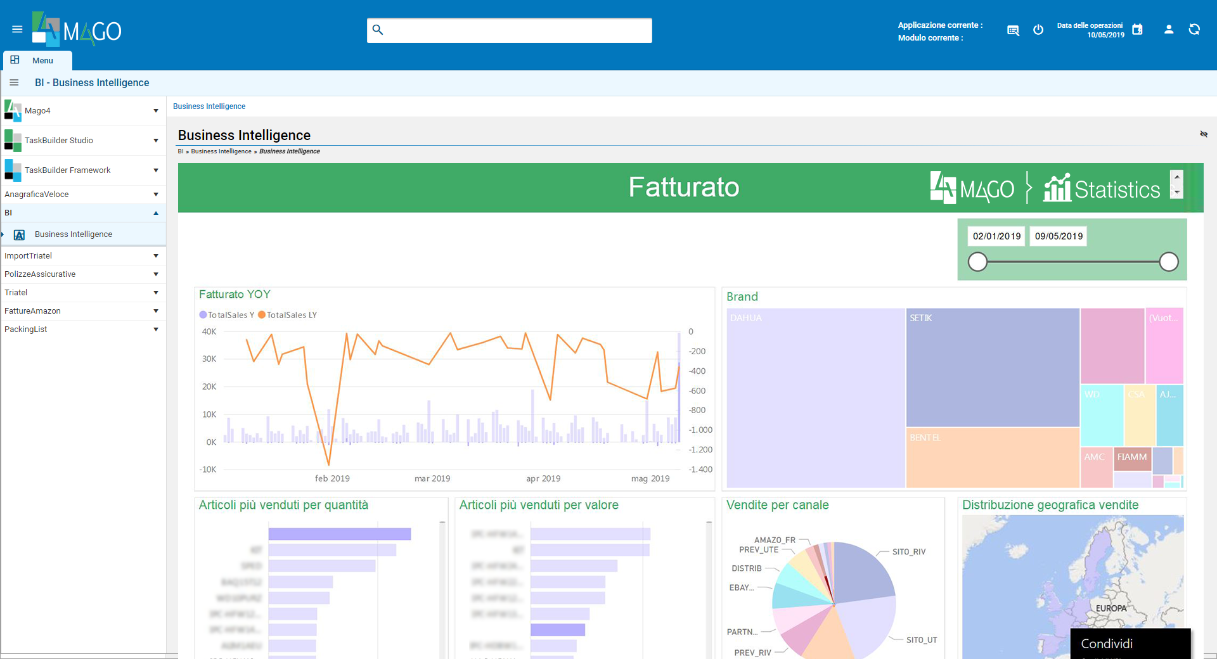This screenshot has width=1217, height=659.
Task: Click top bar in quantity articles chart
Action: click(340, 534)
